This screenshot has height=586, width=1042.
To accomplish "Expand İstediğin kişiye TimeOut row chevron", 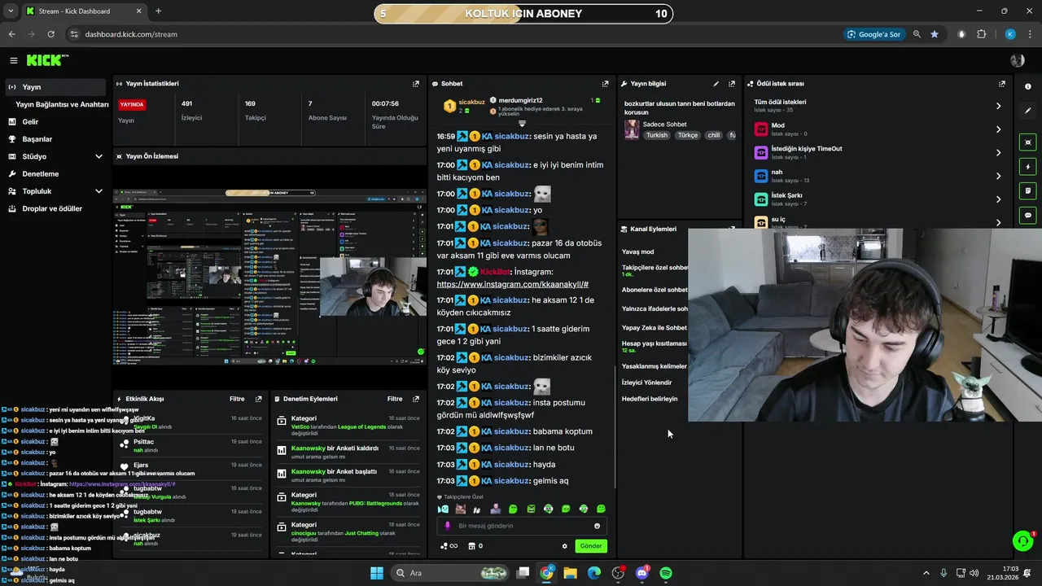I will point(999,153).
